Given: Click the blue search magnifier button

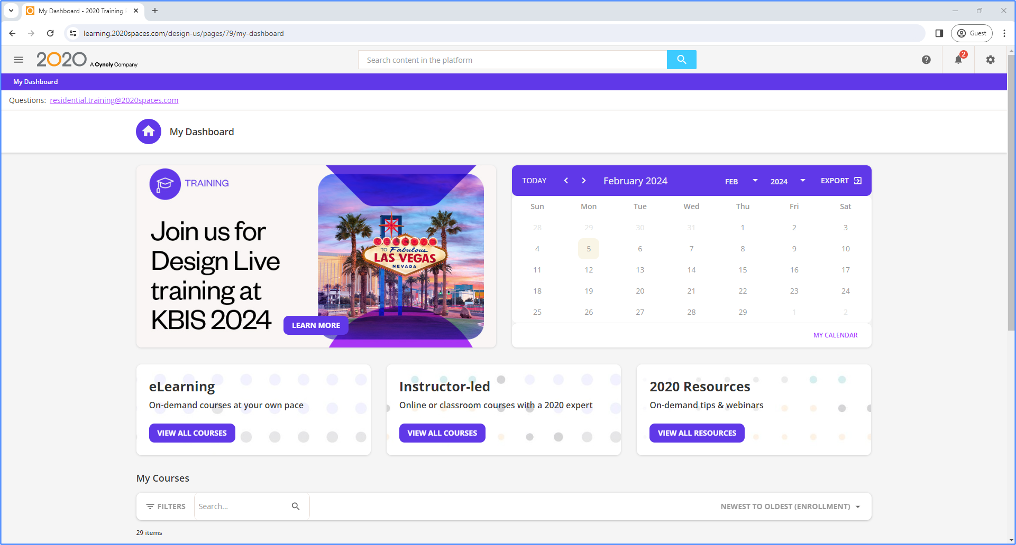Looking at the screenshot, I should click(681, 60).
